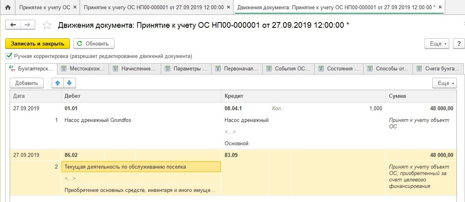Viewport: 465px width, 202px height.
Task: Click the Записать и закрыть button
Action: tap(38, 43)
